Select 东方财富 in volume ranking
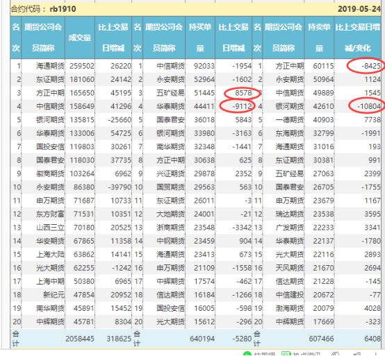This screenshot has height=356, width=385. coord(50,214)
